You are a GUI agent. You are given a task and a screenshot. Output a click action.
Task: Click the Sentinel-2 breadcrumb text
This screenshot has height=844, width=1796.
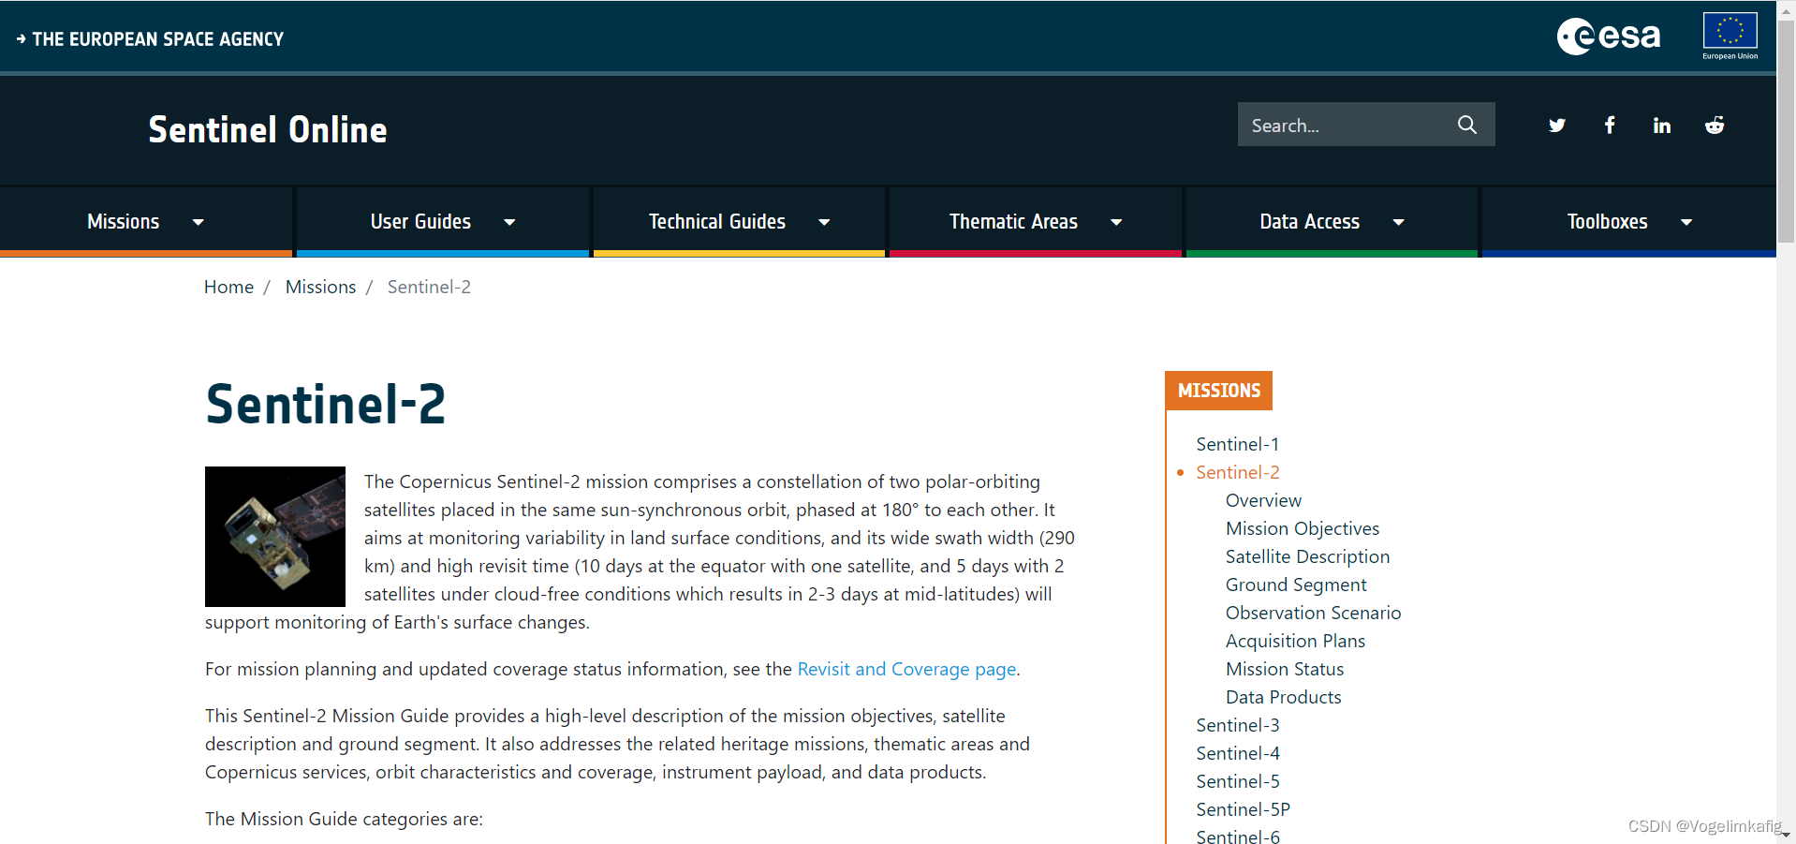(429, 287)
